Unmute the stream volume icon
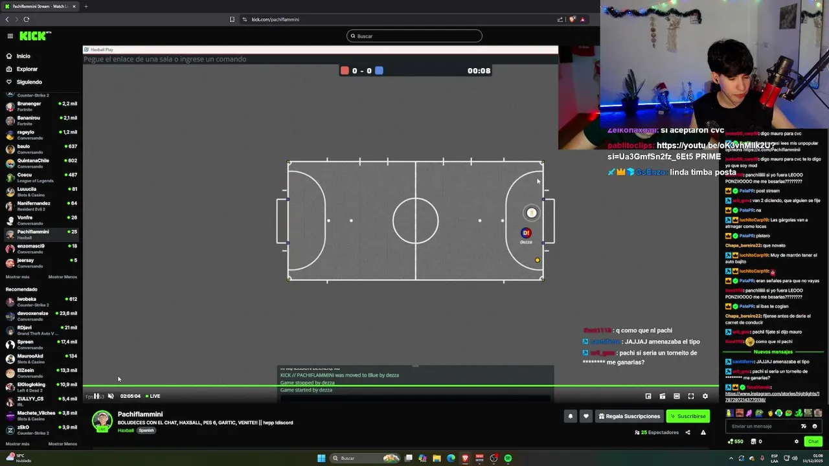The width and height of the screenshot is (829, 466). [111, 396]
